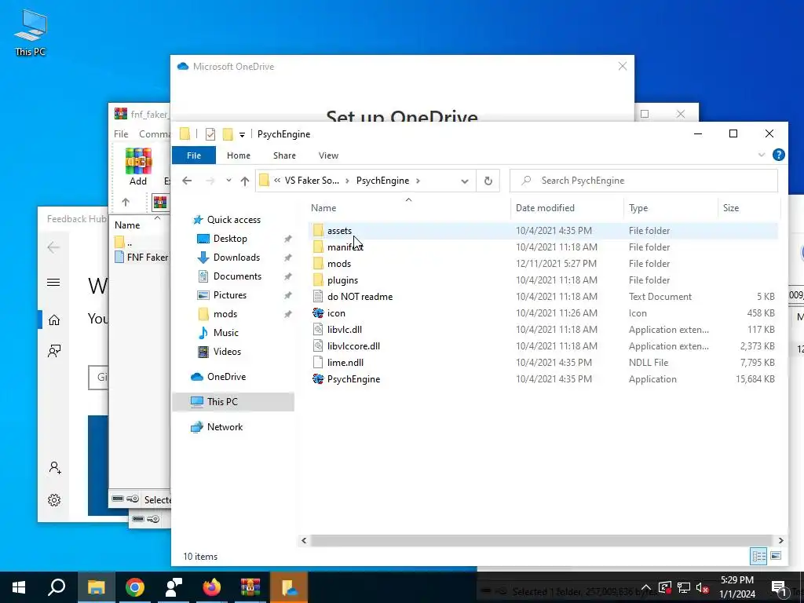Click new folder icon in quick access toolbar

point(228,133)
